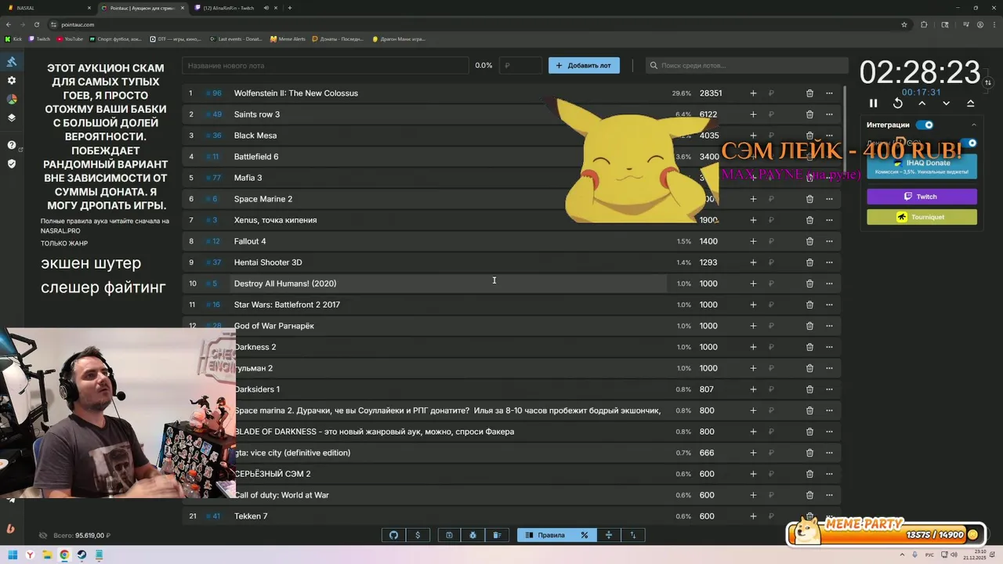This screenshot has width=1003, height=564.
Task: Toggle the Интеграции switch
Action: coord(925,125)
